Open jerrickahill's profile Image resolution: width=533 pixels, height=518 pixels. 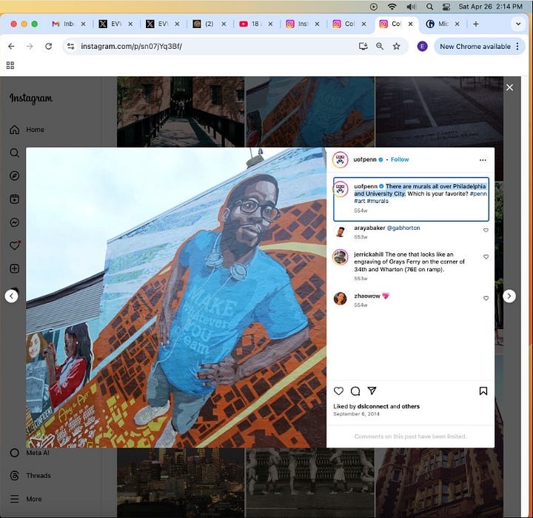click(x=369, y=254)
